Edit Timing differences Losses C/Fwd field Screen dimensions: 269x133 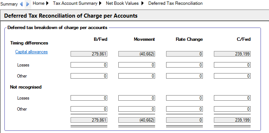tap(232, 65)
